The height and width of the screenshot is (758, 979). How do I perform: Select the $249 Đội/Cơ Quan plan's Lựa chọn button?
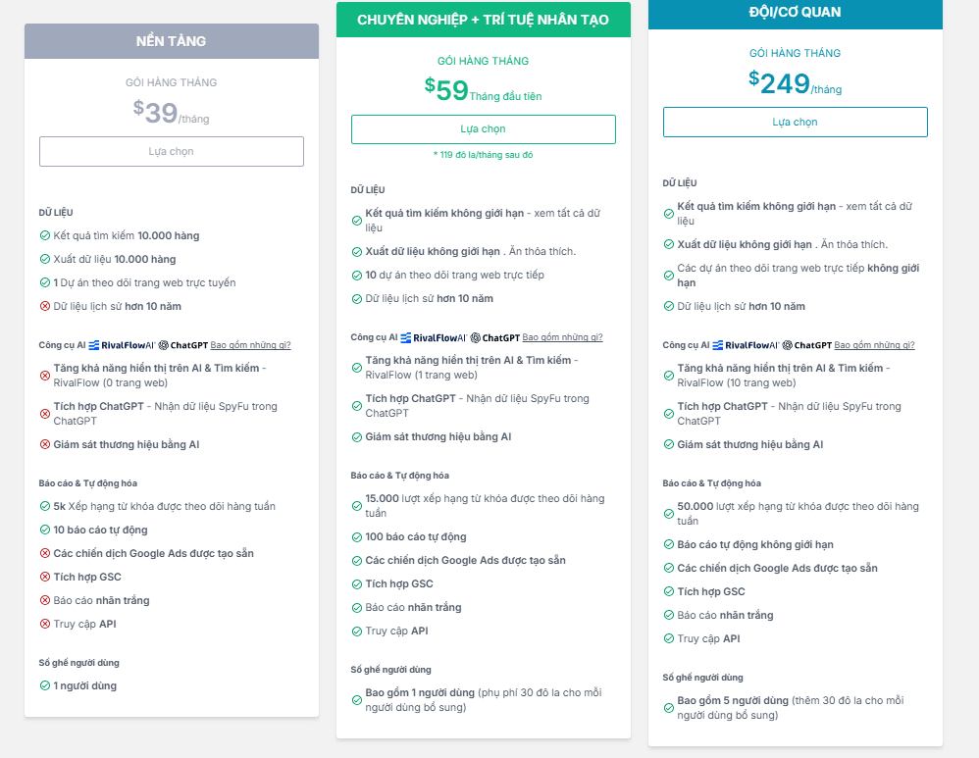(795, 122)
